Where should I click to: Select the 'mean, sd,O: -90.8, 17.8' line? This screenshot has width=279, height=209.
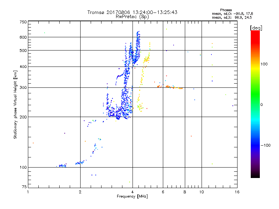click(232, 14)
